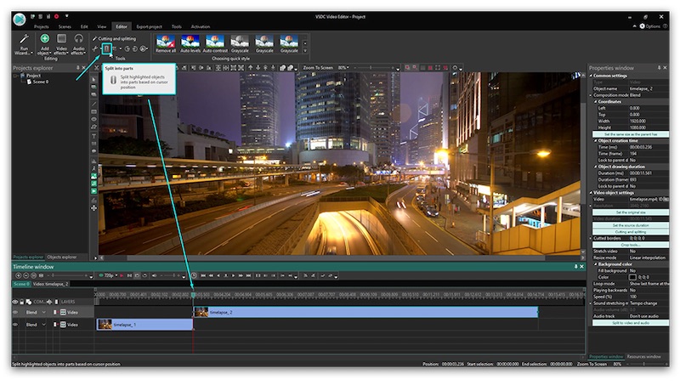This screenshot has height=385, width=680.
Task: Click the timeline volume slider
Action: [171, 275]
